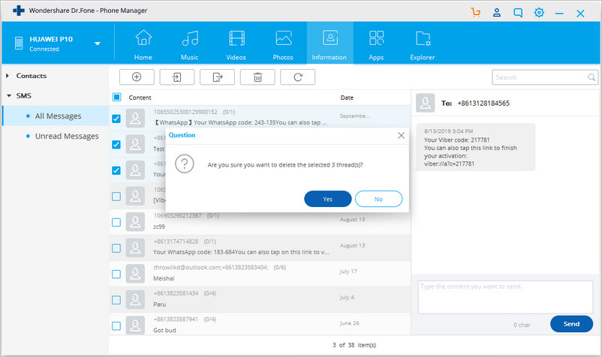Cancel deletion with the No button

tap(378, 199)
